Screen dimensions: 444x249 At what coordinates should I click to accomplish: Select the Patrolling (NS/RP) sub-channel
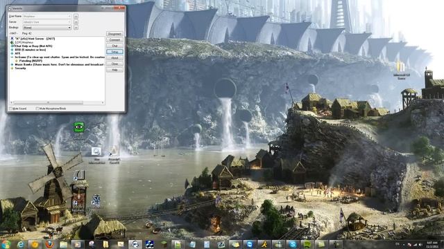coord(31,61)
